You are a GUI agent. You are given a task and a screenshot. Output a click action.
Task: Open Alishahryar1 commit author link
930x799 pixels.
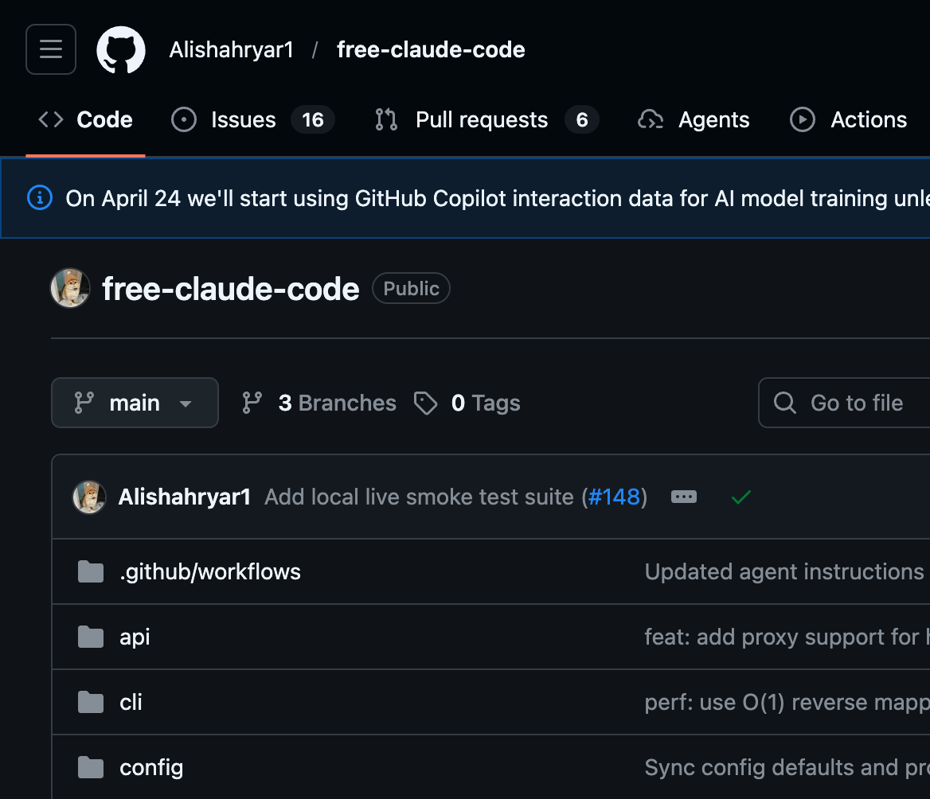pos(185,497)
